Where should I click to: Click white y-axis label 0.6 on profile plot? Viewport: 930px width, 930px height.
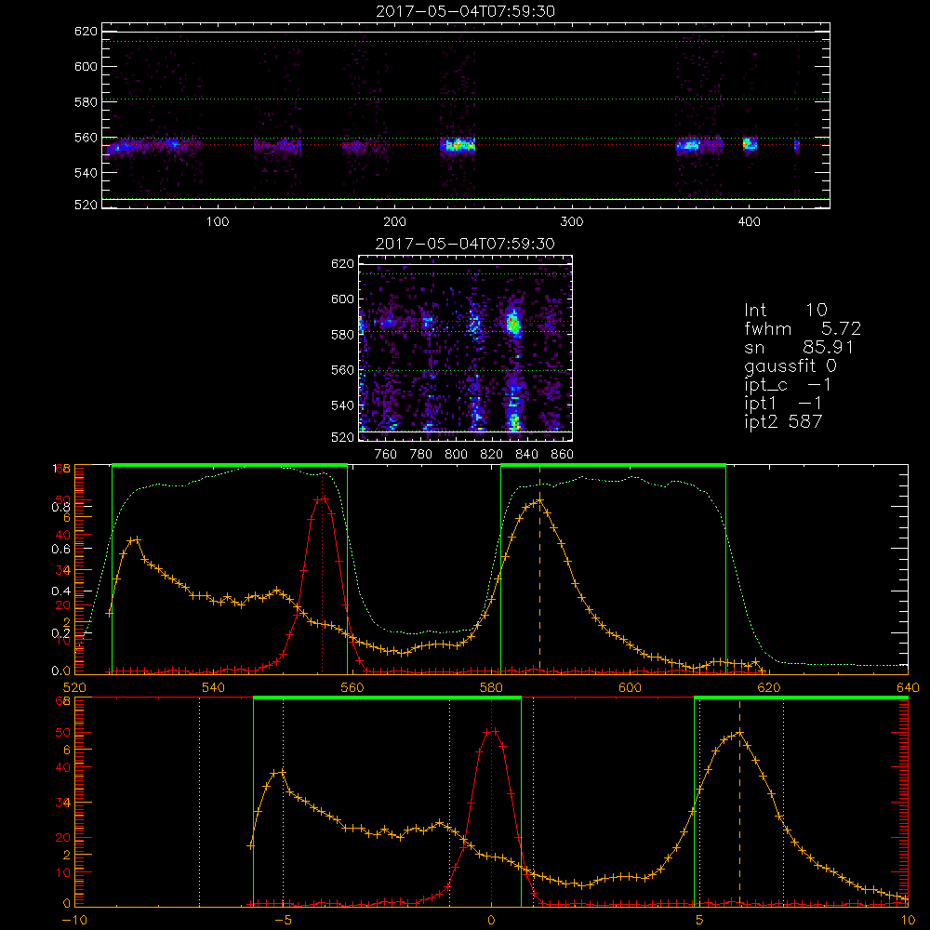click(x=61, y=549)
